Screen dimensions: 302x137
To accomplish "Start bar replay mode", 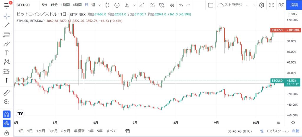I will click(x=172, y=5).
